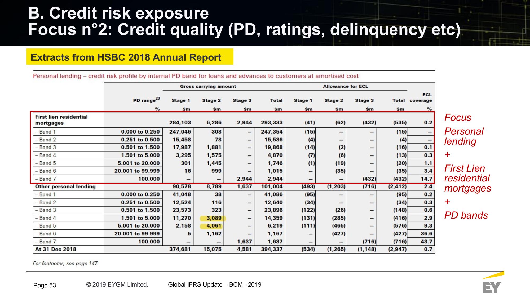Click the 'Personal lending – credit risk profile' table caption
Image resolution: width=530 pixels, height=298 pixels.
click(x=196, y=76)
